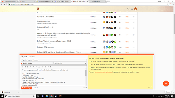Apply italic formatting in the composer
This screenshot has width=175, height=98.
pyautogui.click(x=27, y=67)
